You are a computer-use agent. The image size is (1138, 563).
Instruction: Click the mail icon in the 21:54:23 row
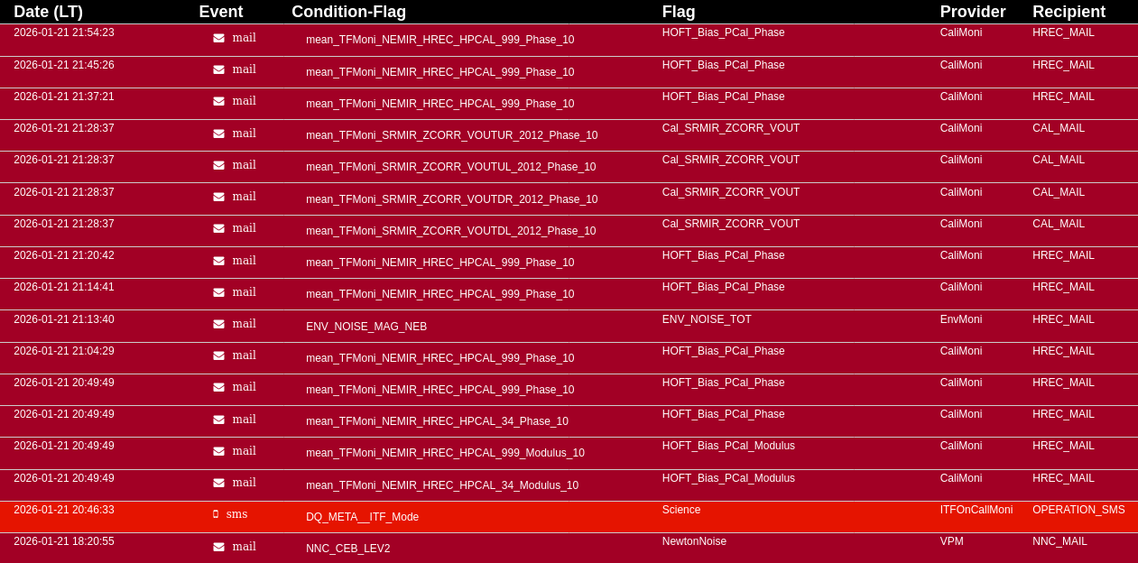(x=218, y=38)
